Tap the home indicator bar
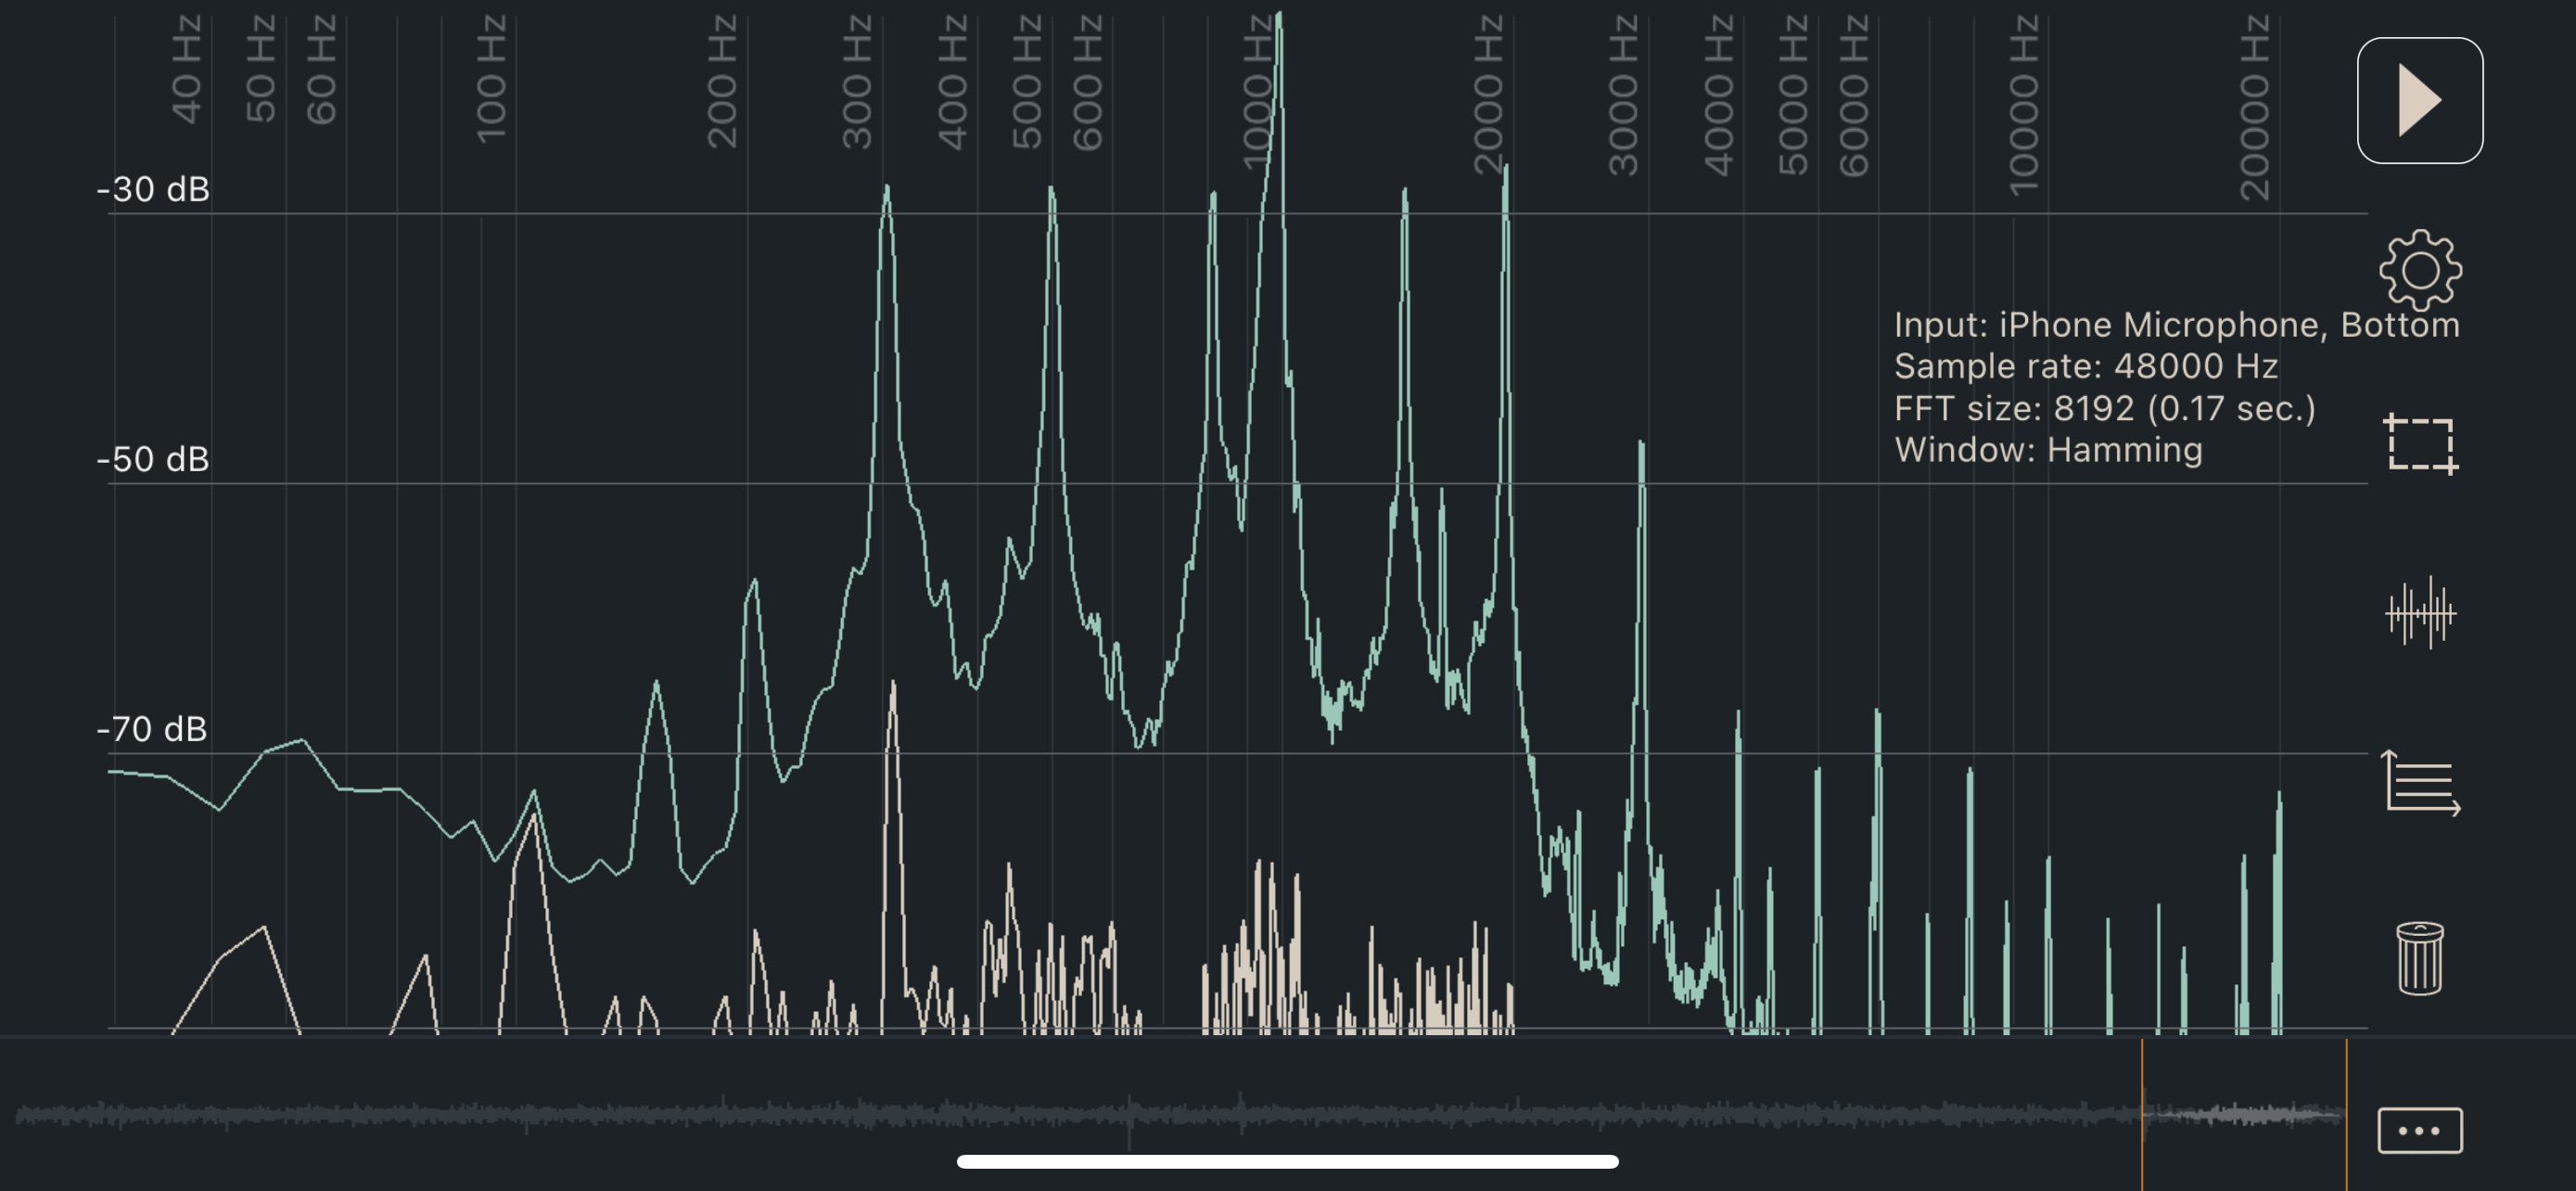The image size is (2576, 1191). (1287, 1161)
